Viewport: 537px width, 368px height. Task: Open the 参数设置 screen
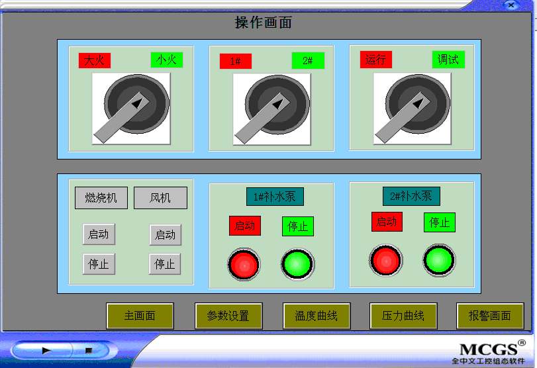(x=228, y=316)
